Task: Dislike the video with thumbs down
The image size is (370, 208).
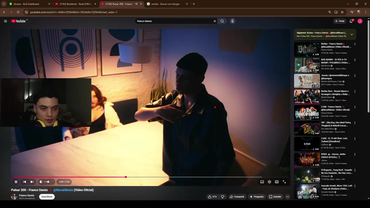Action: point(223,197)
